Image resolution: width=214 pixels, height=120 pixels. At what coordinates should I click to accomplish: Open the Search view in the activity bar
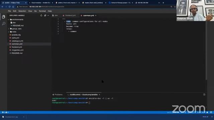[x=4, y=24]
